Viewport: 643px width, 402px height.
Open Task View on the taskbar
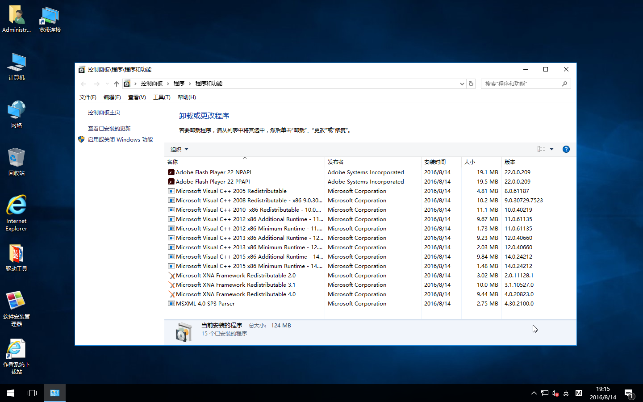[x=32, y=393]
